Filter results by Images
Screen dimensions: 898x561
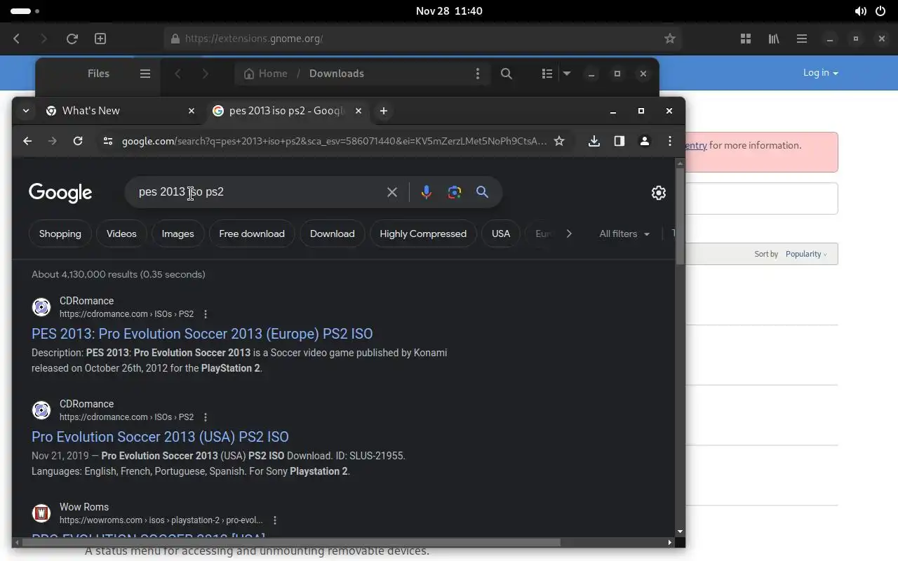pyautogui.click(x=177, y=234)
